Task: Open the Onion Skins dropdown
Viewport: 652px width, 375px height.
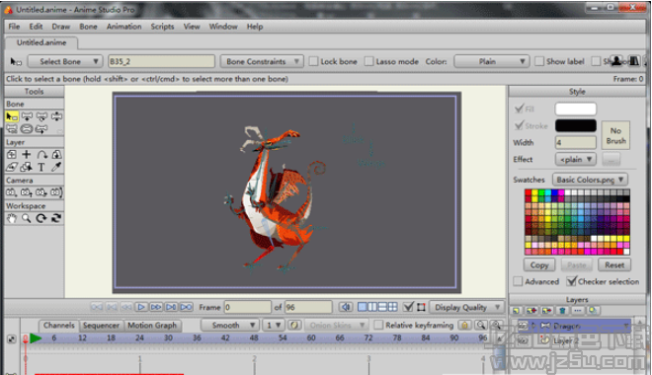Action: [337, 326]
